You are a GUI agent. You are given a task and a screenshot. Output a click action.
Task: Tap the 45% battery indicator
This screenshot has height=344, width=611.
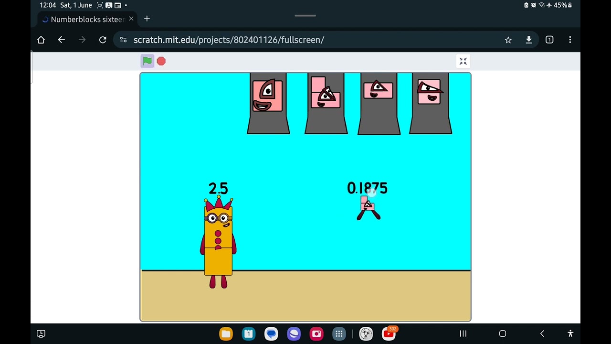pyautogui.click(x=562, y=5)
